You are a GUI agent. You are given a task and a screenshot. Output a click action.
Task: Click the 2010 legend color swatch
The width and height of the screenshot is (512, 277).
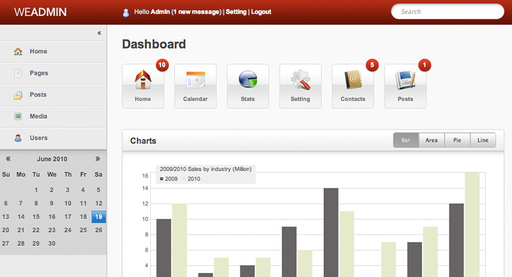(184, 179)
